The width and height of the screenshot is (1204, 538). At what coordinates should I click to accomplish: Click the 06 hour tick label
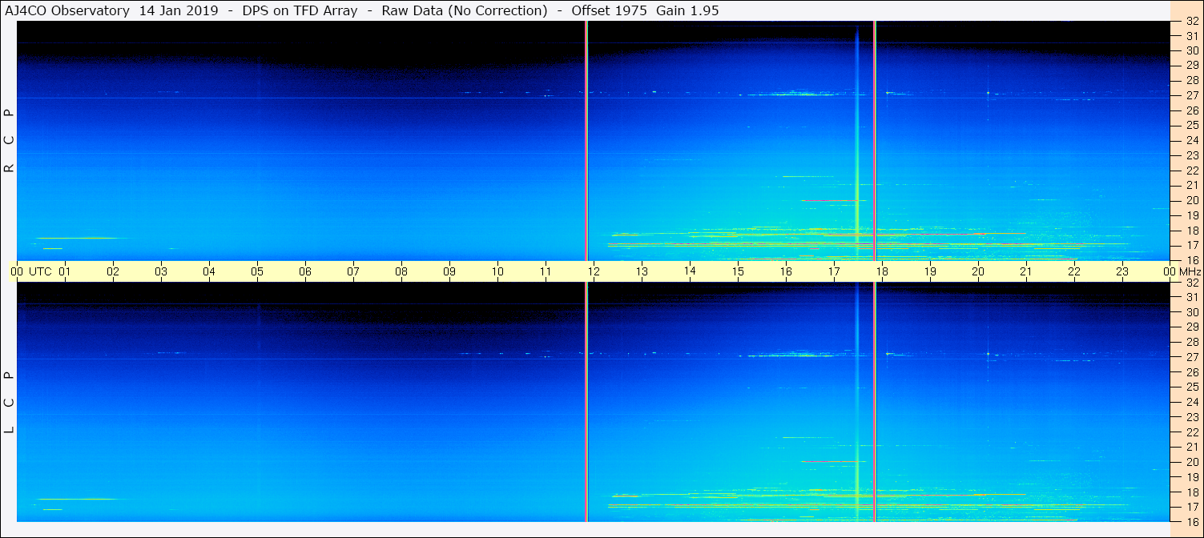[x=305, y=271]
